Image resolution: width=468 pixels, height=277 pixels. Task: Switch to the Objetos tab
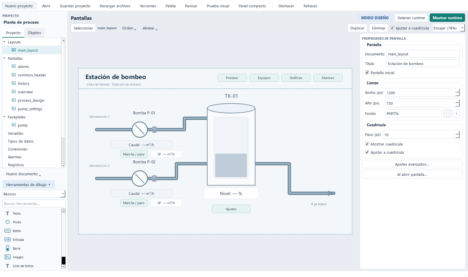pyautogui.click(x=35, y=33)
